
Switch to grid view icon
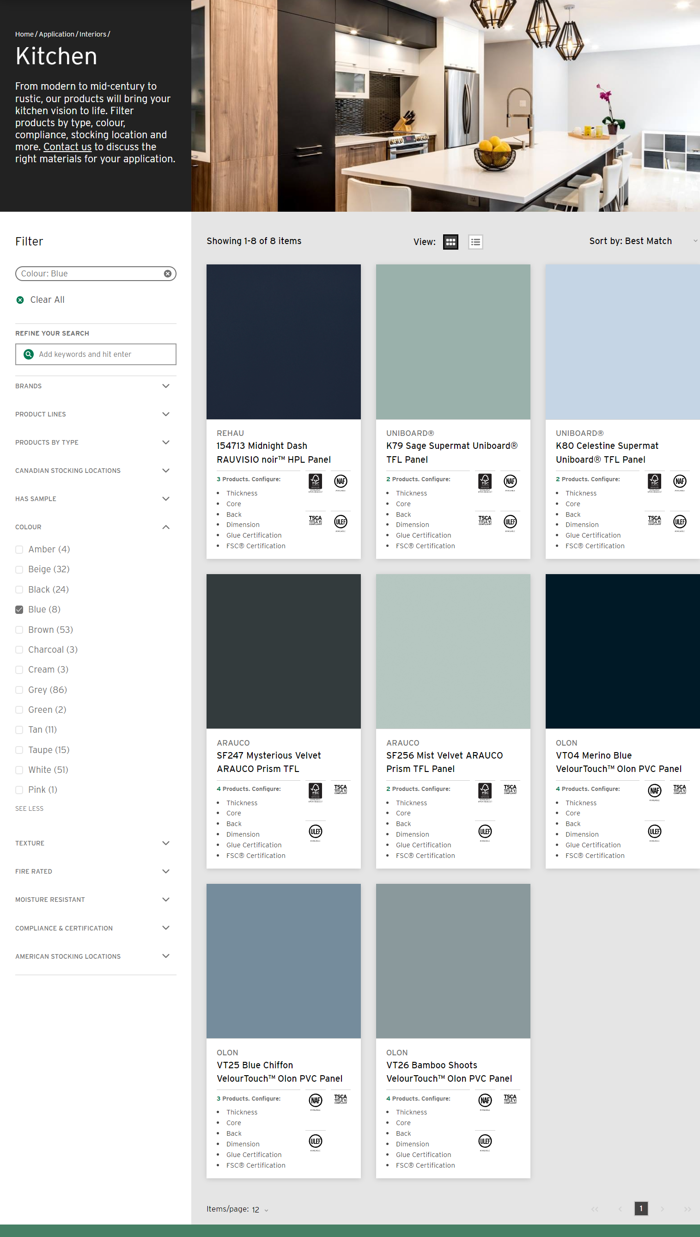(450, 242)
